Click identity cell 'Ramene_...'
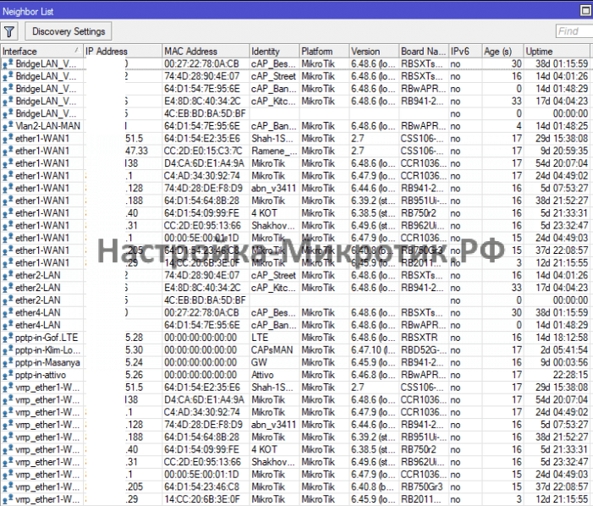 pyautogui.click(x=274, y=151)
